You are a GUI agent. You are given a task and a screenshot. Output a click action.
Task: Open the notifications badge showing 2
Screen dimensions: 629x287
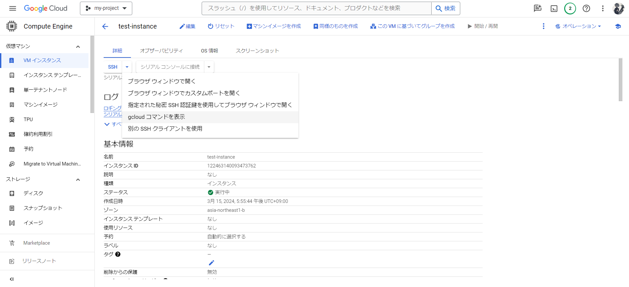[570, 8]
